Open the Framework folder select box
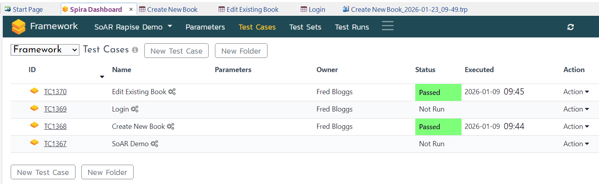The height and width of the screenshot is (184, 599). (x=45, y=50)
